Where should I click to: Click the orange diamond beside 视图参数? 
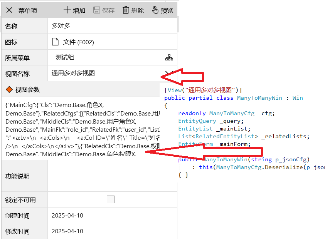click(x=8, y=90)
